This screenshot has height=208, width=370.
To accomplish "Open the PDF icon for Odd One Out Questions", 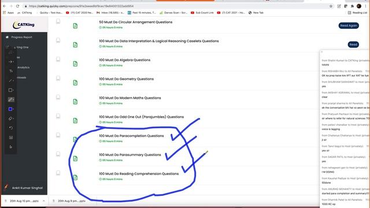I will (75, 121).
